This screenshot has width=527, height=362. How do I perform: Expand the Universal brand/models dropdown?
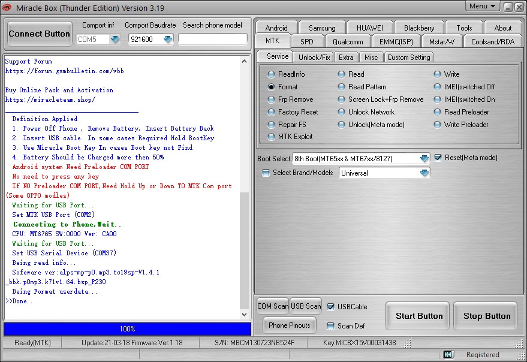tap(424, 173)
